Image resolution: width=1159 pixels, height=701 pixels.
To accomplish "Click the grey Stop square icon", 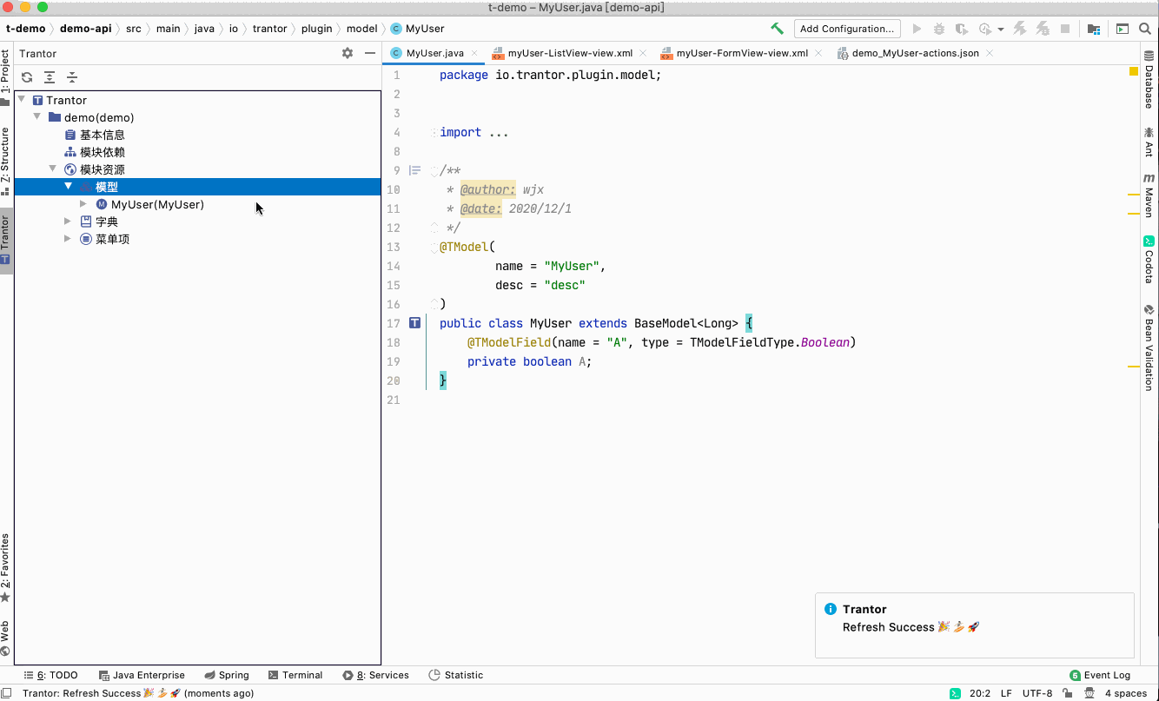I will tap(1065, 29).
